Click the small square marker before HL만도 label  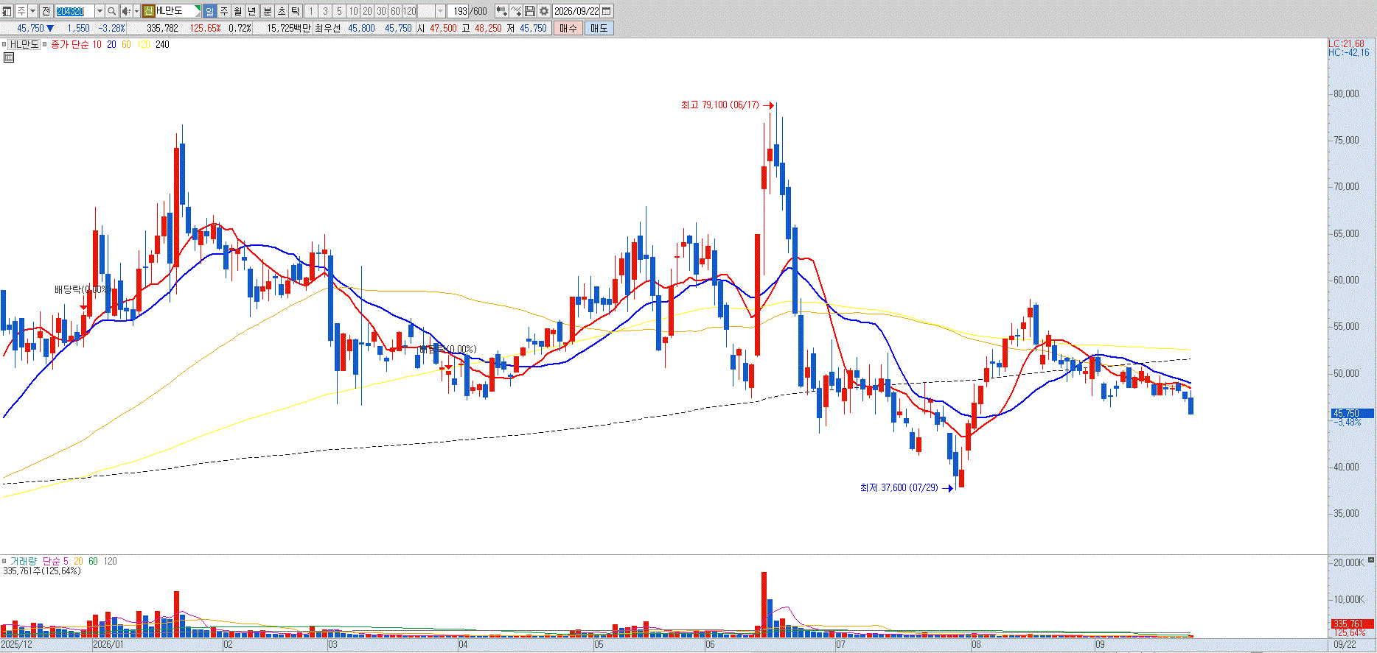(x=4, y=44)
